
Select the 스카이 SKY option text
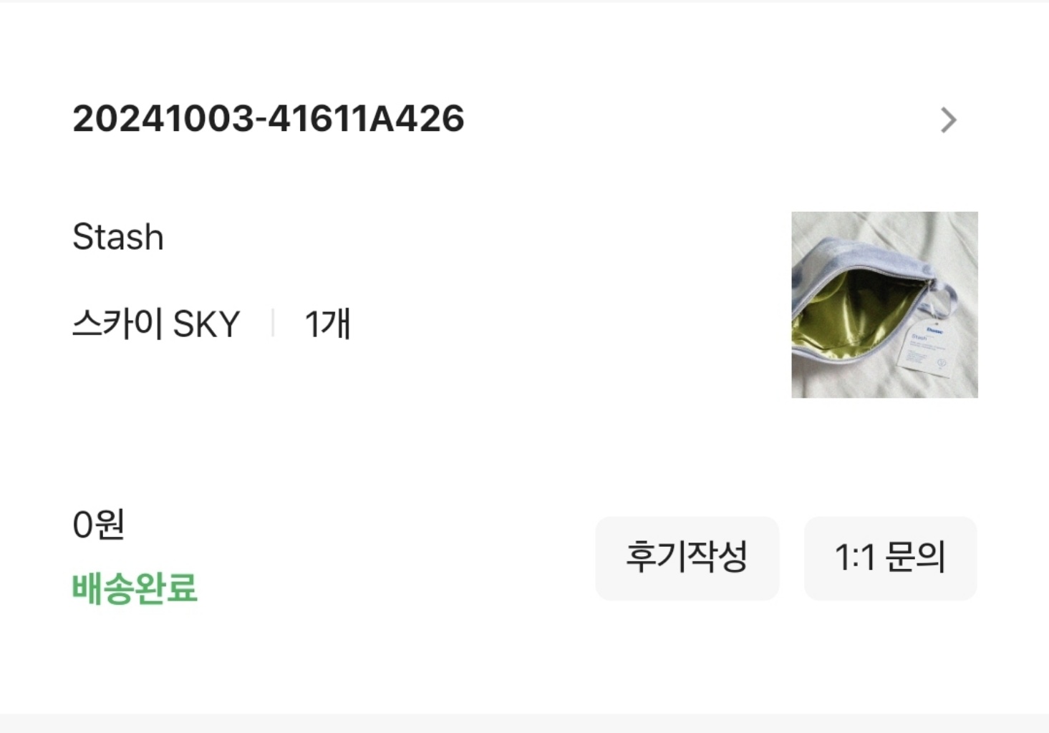pos(156,324)
